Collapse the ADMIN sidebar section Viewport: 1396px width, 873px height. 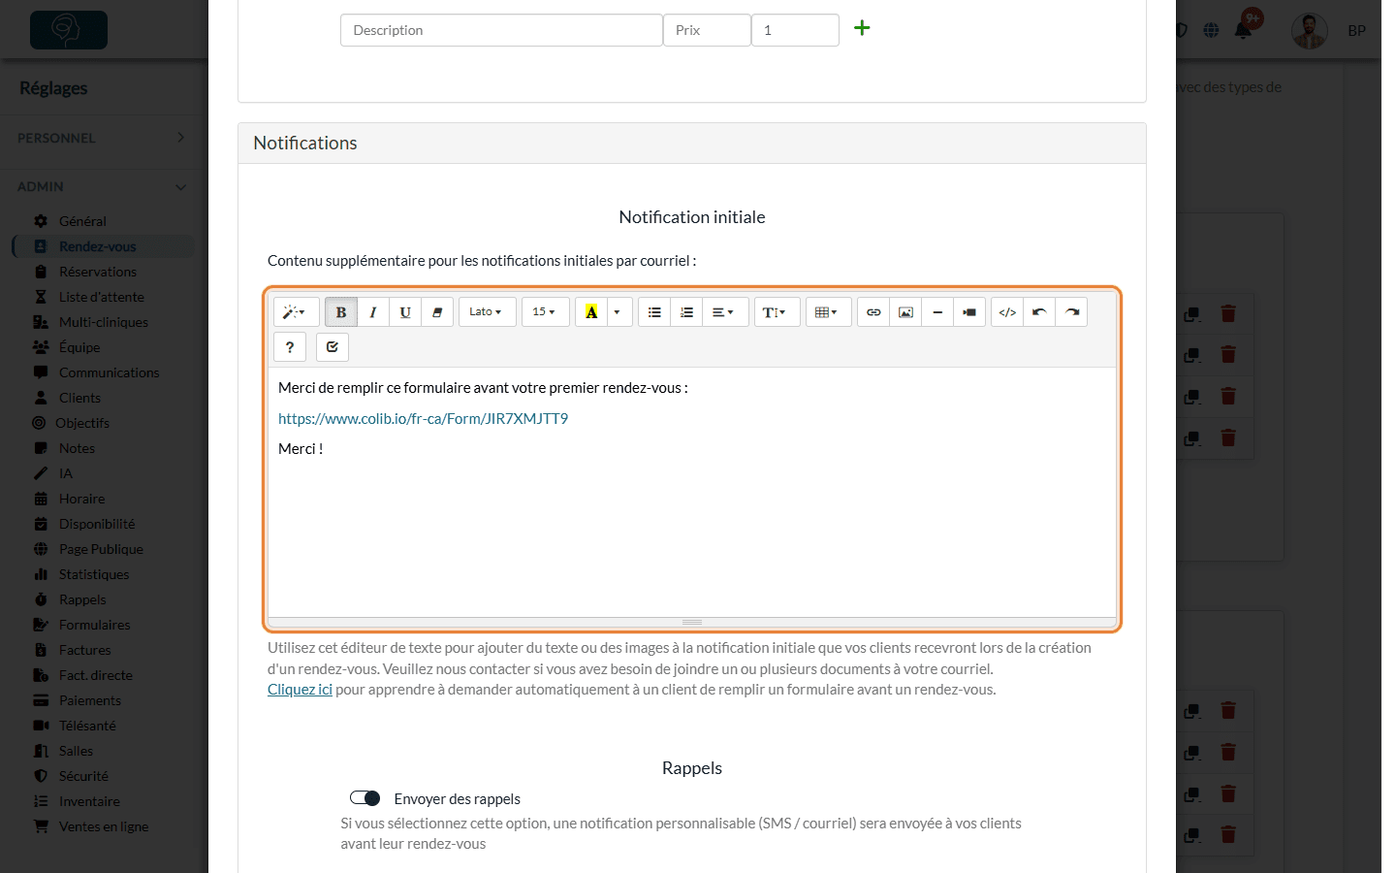point(101,186)
